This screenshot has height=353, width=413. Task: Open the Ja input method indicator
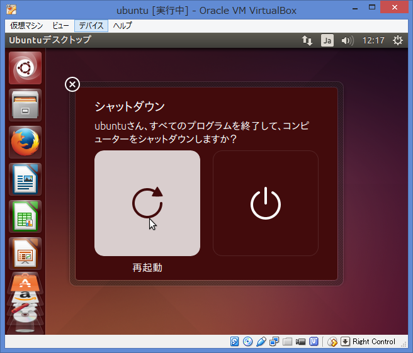point(327,40)
